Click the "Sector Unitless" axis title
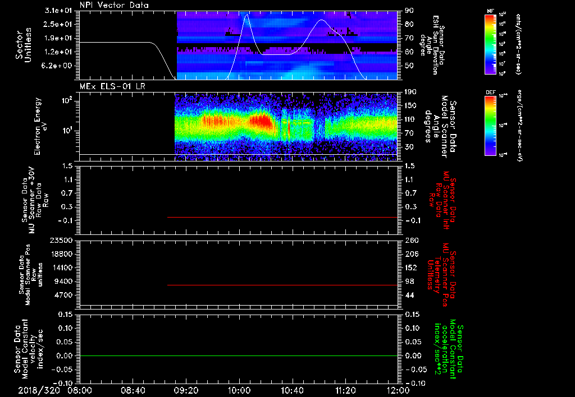575x397 pixels. pyautogui.click(x=24, y=45)
